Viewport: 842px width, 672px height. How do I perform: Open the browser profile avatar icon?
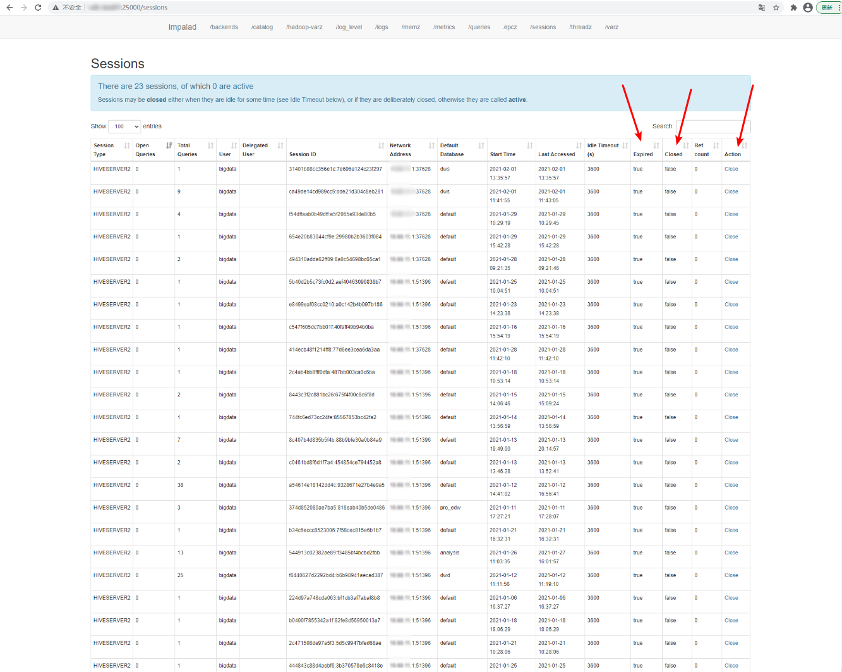point(808,8)
